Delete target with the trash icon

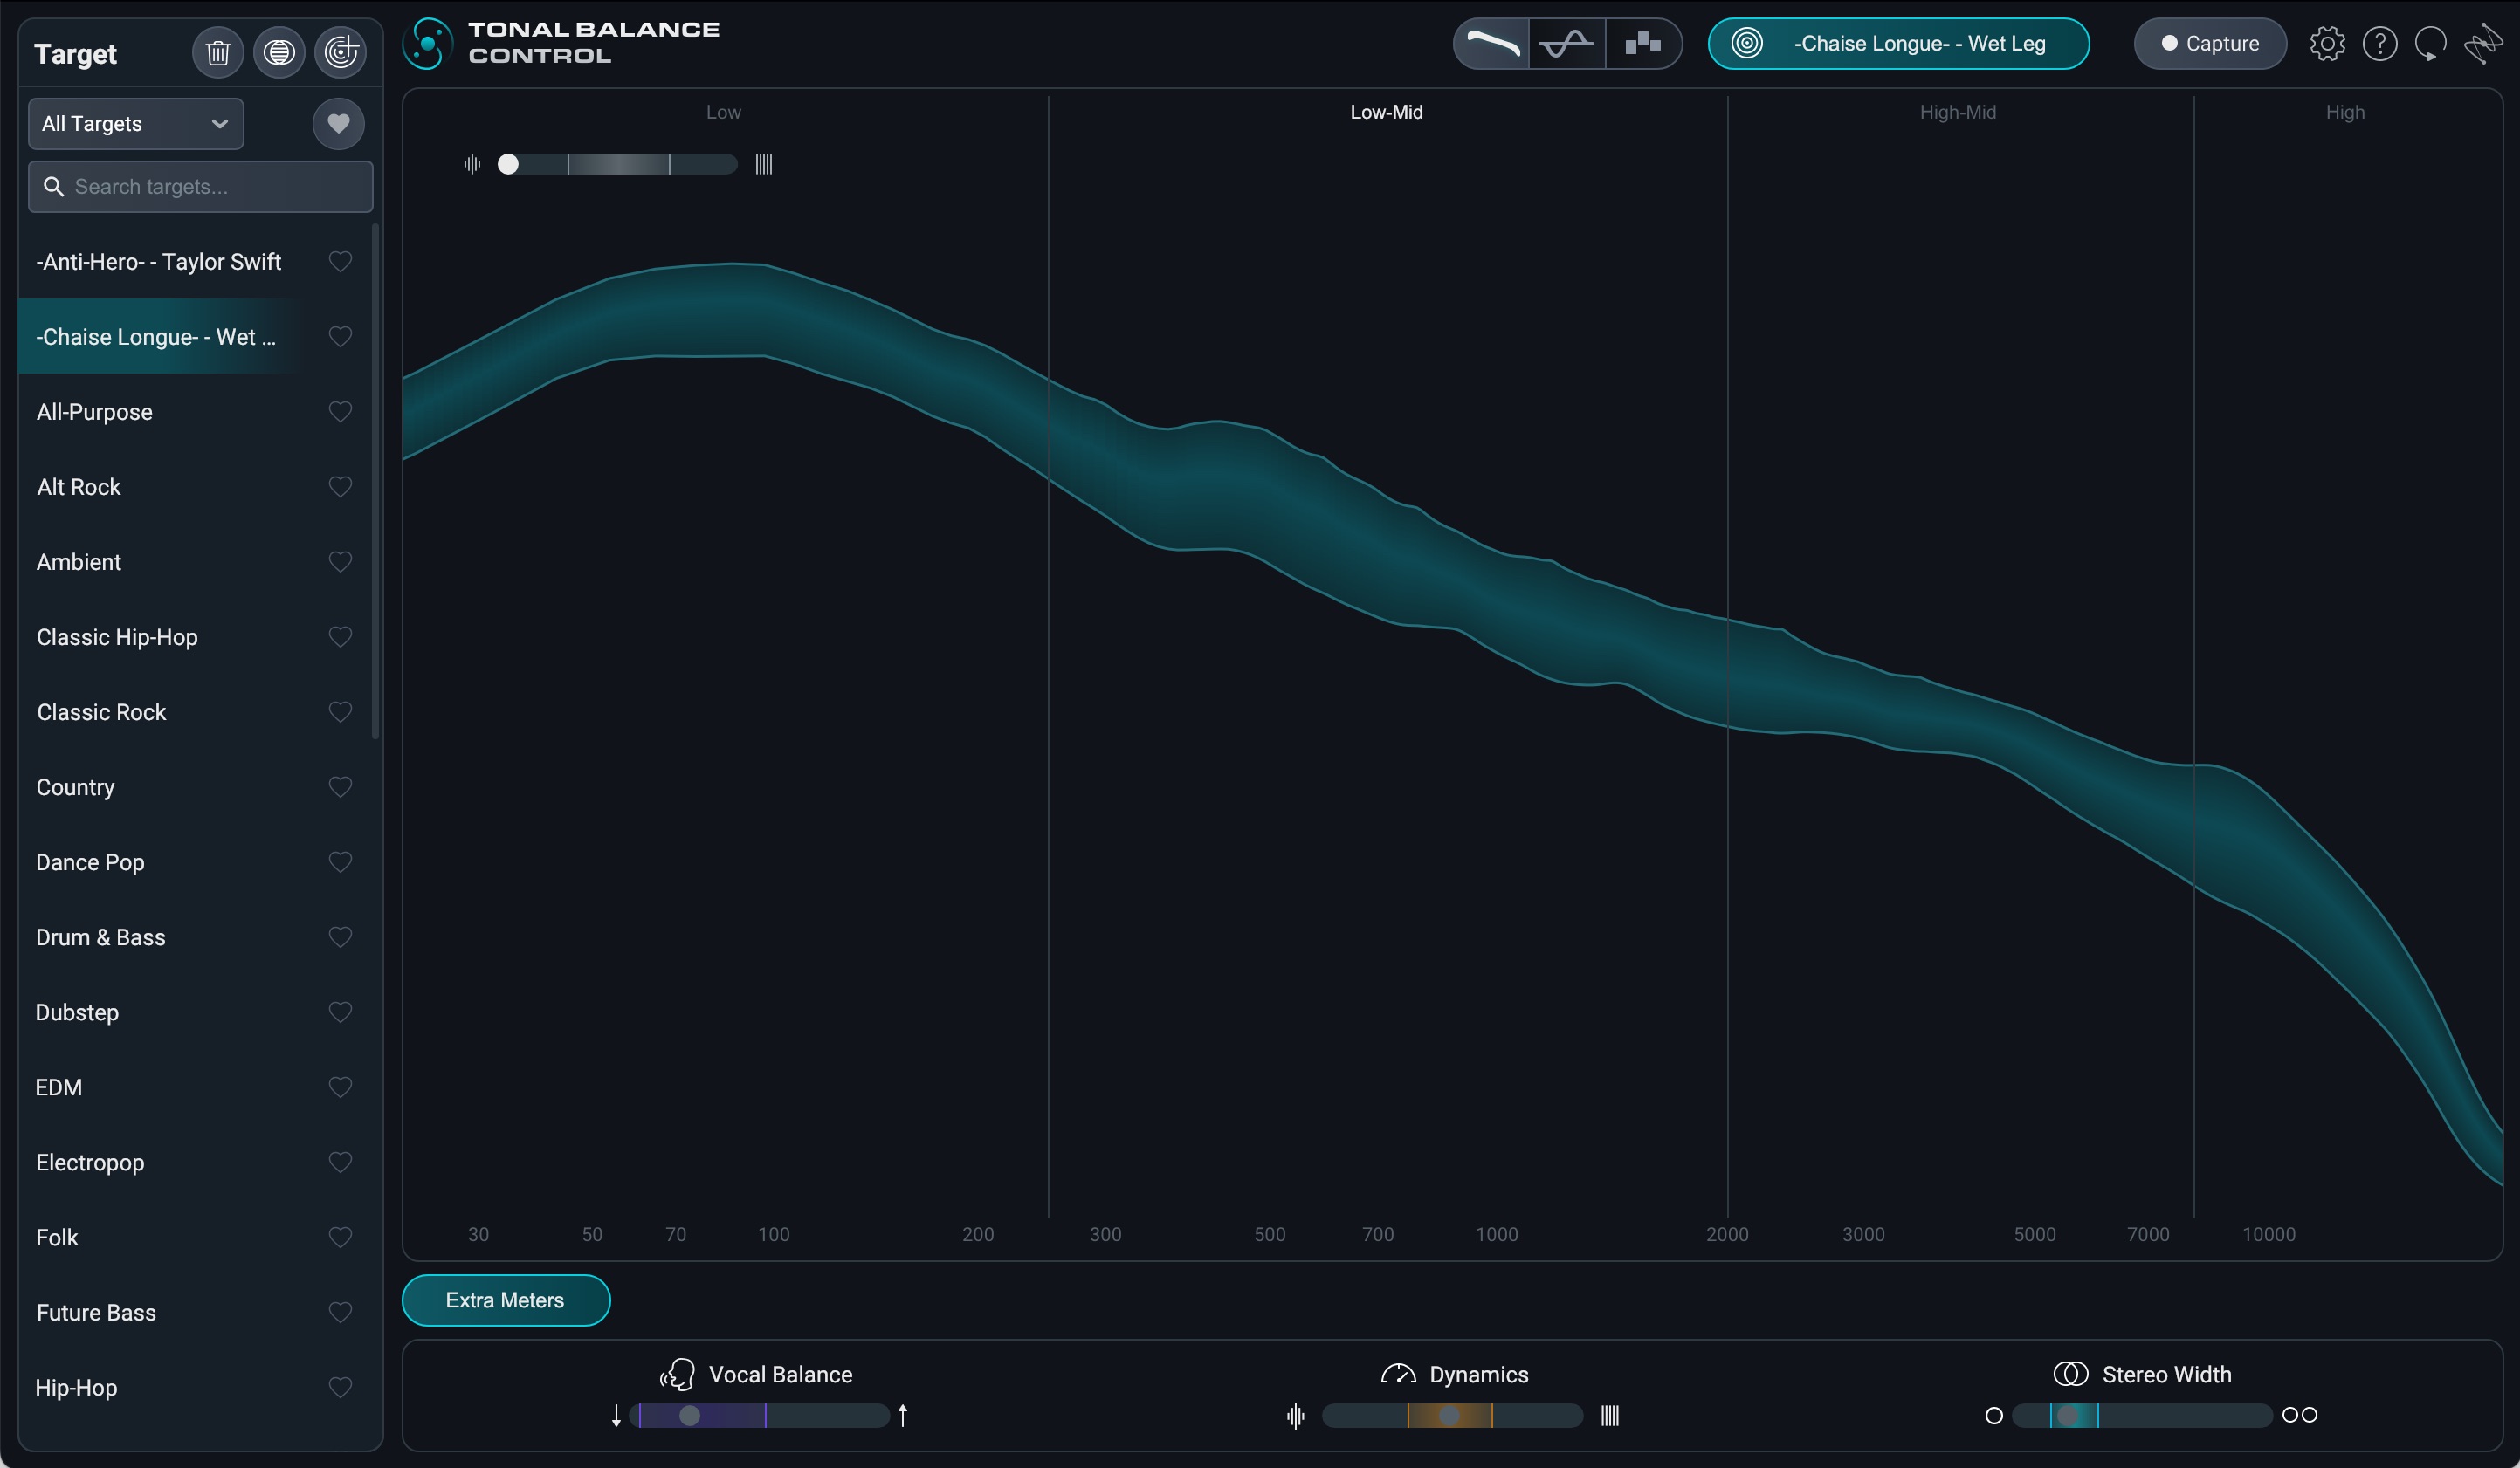coord(217,52)
